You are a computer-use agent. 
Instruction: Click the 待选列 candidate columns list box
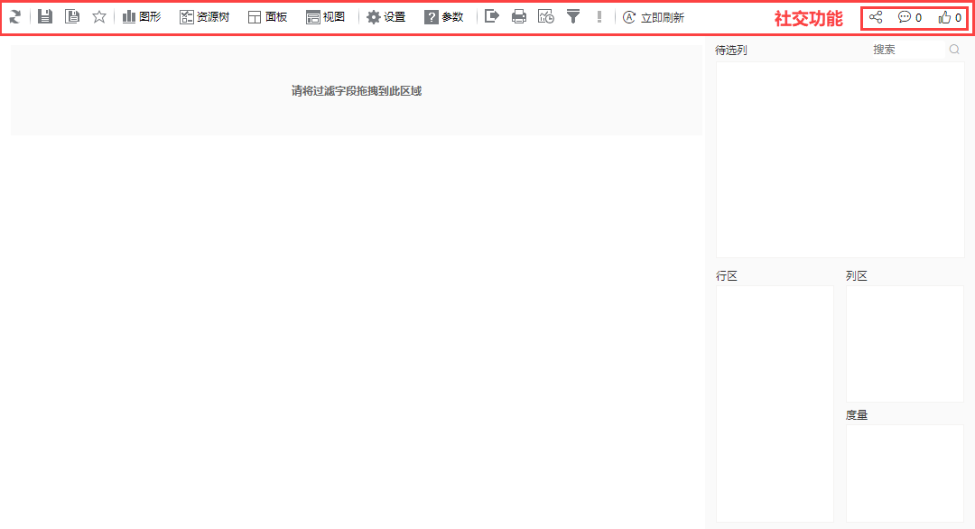(840, 160)
